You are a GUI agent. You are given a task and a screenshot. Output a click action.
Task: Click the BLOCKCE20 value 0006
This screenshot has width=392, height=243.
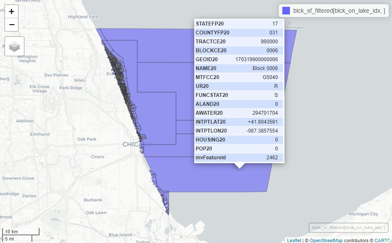pyautogui.click(x=272, y=51)
